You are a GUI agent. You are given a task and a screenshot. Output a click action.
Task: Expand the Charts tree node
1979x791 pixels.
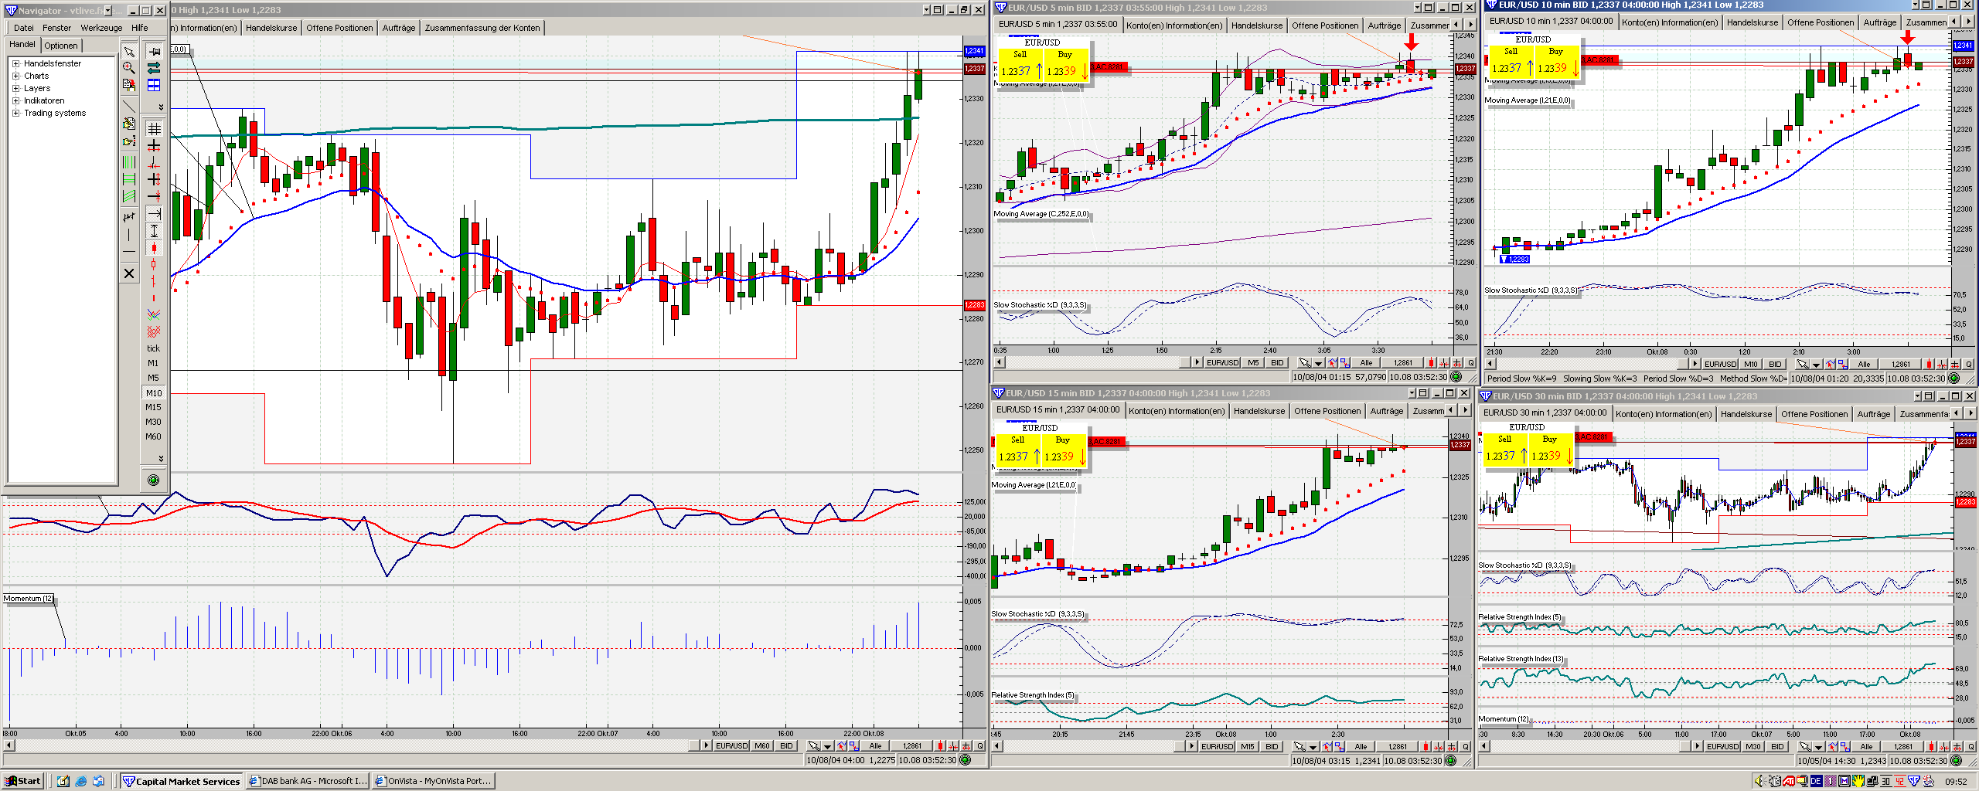click(15, 76)
